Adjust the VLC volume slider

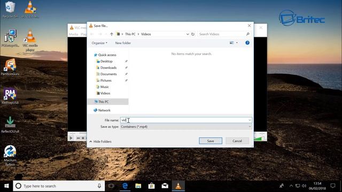[259, 139]
